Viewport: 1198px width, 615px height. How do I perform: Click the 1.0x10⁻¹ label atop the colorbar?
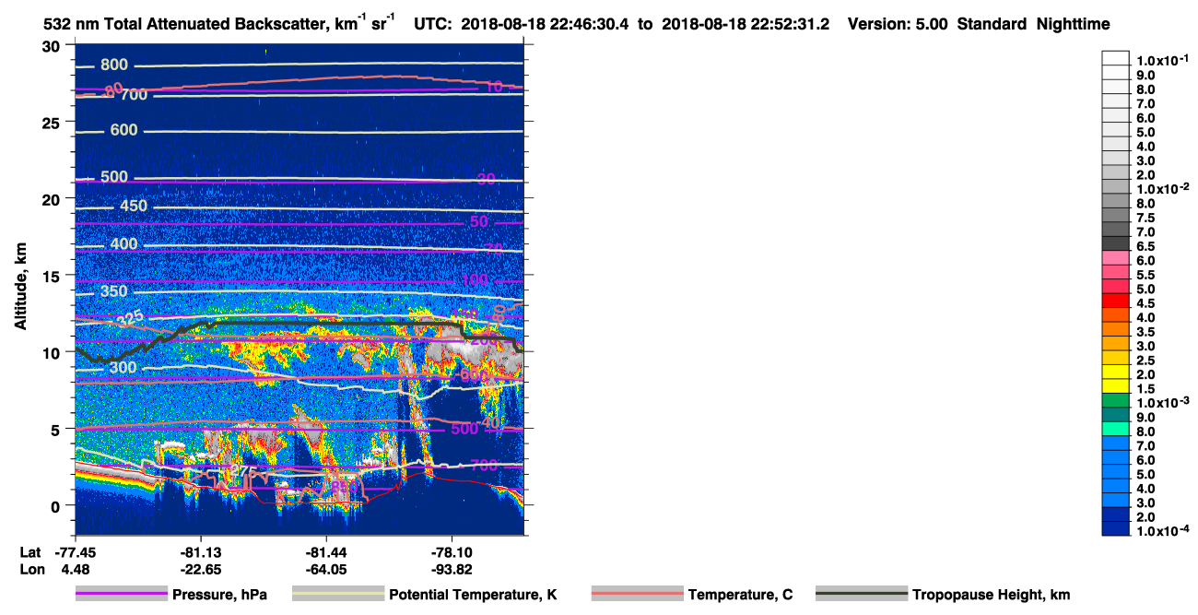click(1161, 59)
